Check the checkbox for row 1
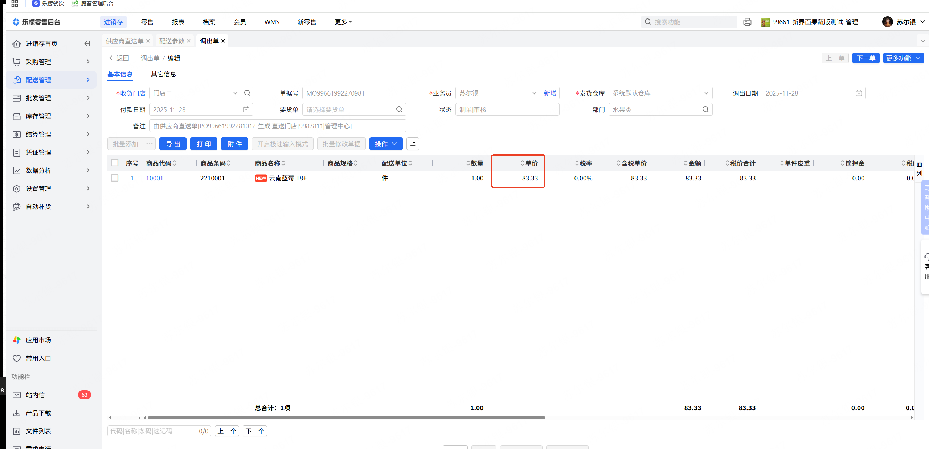Screen dimensions: 929x449 [x=115, y=178]
